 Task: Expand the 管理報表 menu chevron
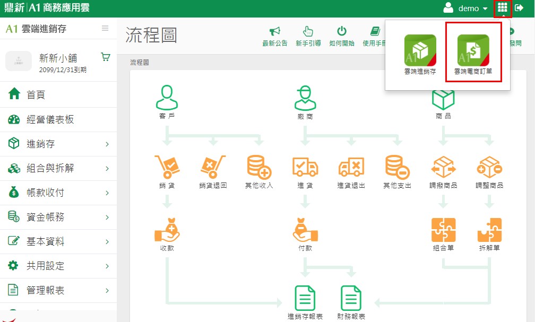coord(107,291)
